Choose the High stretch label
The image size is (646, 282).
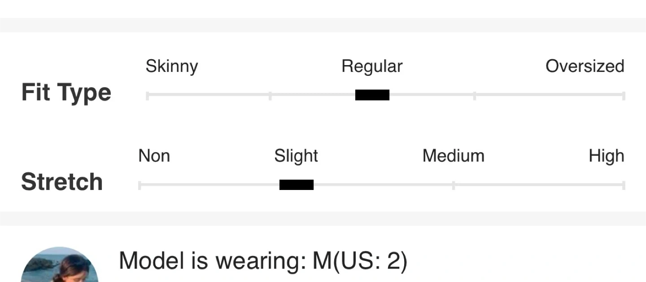606,156
